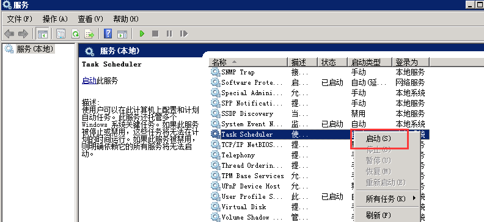484x222 pixels.
Task: Select the TPM Base Services gear icon
Action: tap(215, 176)
